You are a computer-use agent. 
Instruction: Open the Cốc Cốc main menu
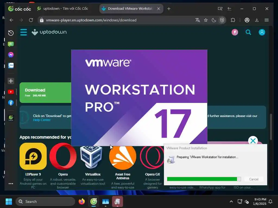tap(267, 20)
